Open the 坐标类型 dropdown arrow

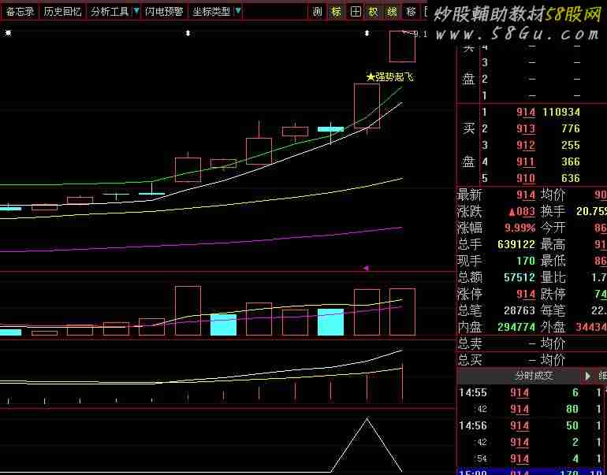(238, 12)
